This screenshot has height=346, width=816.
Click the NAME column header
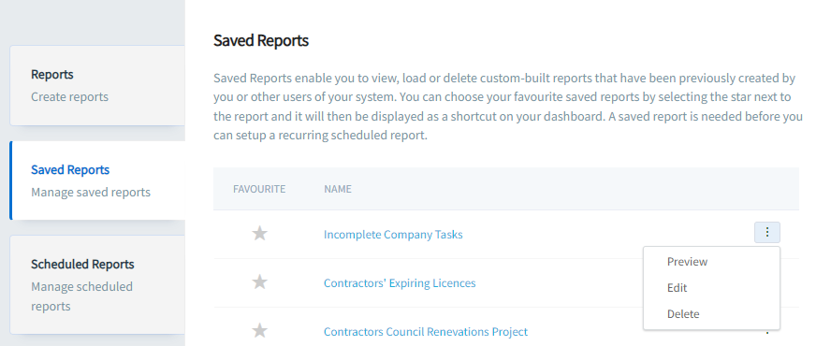338,189
